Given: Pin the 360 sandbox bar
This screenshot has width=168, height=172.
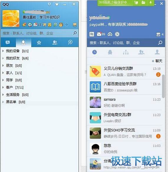Looking at the screenshot, I should click(x=151, y=3).
